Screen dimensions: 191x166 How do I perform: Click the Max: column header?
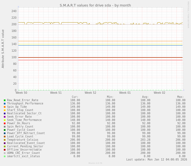(180, 97)
